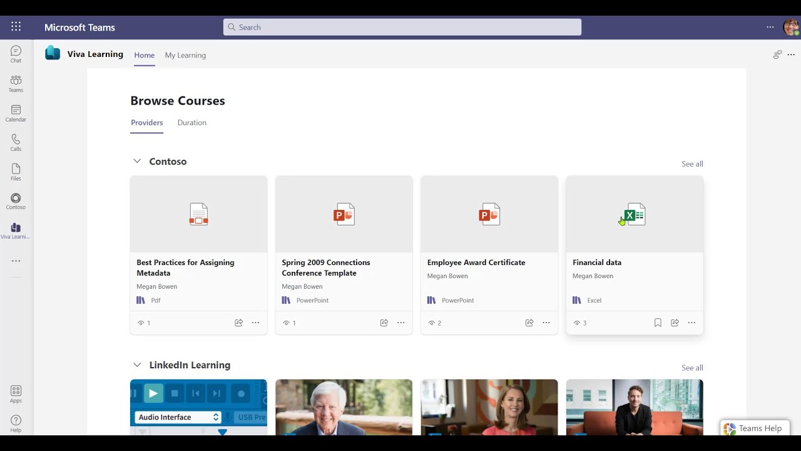Click the Teams search box
This screenshot has width=801, height=451.
coord(402,27)
